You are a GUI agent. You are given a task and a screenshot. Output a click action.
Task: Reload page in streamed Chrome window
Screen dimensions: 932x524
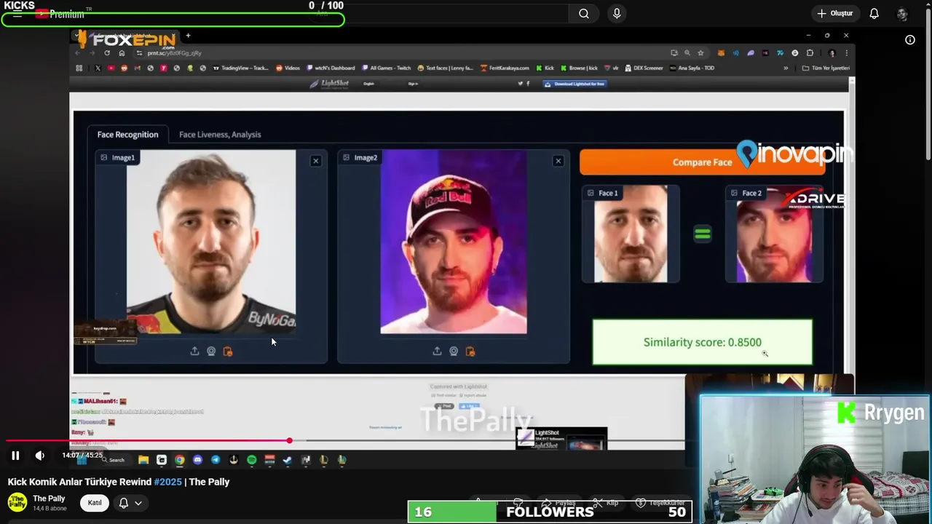click(107, 53)
